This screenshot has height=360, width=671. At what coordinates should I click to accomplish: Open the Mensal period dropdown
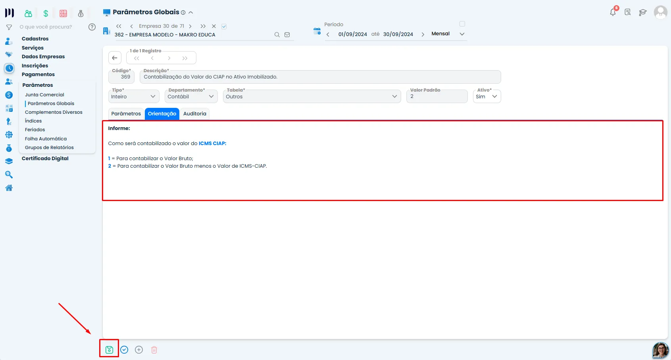(x=448, y=34)
